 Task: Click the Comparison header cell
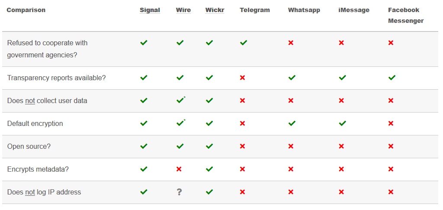pyautogui.click(x=26, y=10)
